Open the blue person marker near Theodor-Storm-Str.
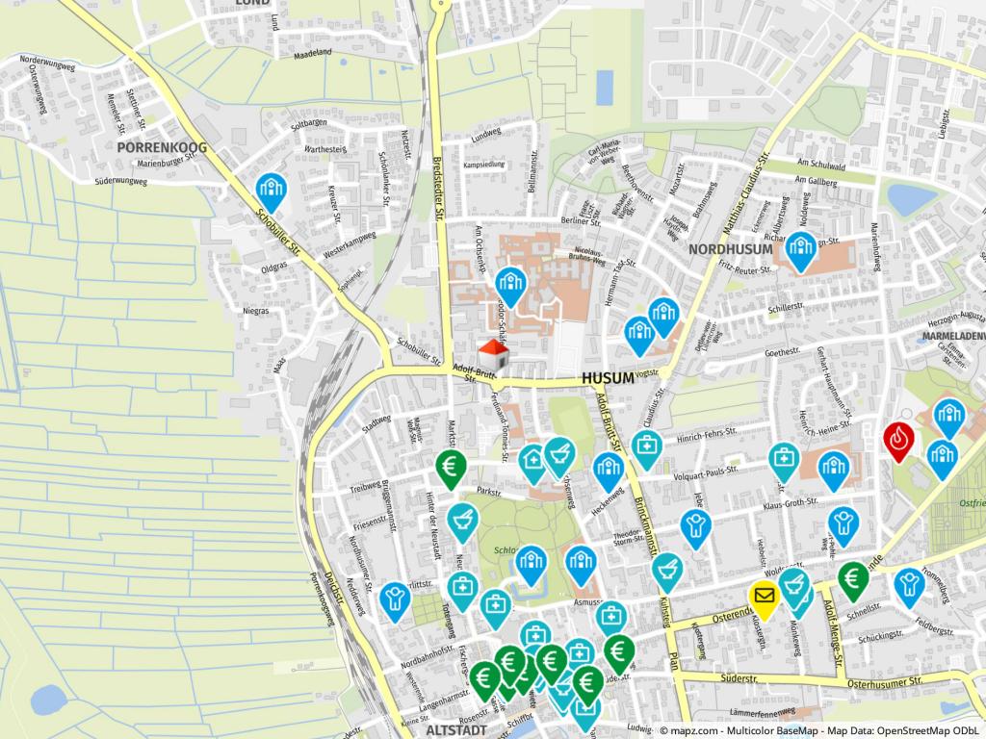 [x=695, y=526]
